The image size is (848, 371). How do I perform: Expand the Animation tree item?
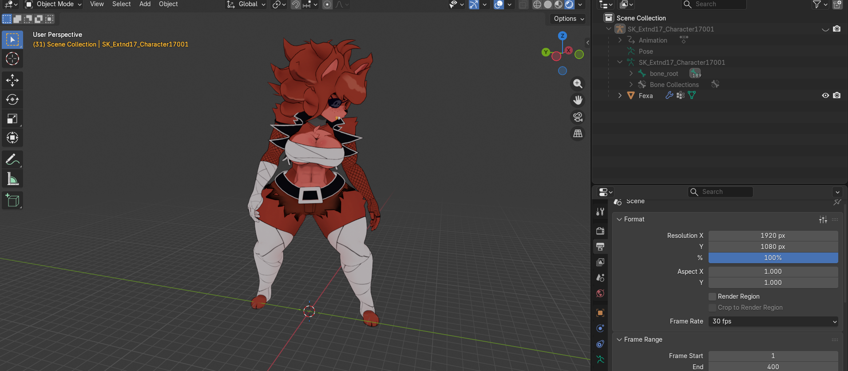(620, 40)
